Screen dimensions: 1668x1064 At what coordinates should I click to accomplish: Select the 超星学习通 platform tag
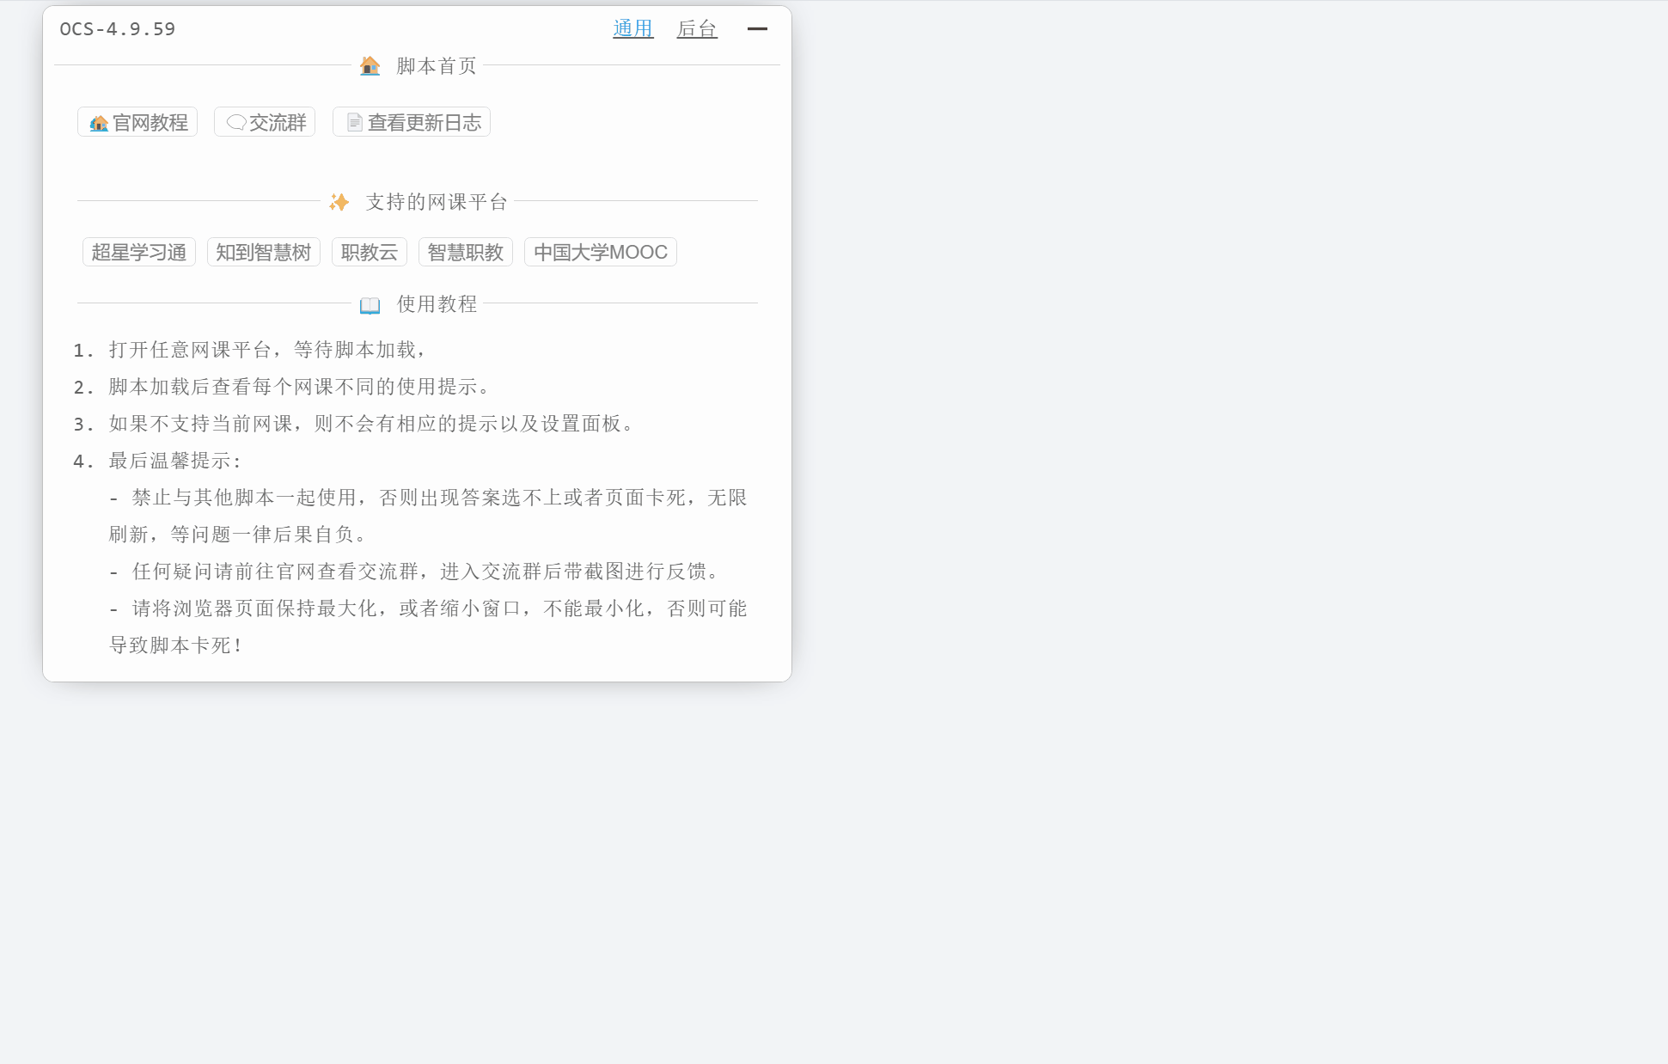click(138, 252)
